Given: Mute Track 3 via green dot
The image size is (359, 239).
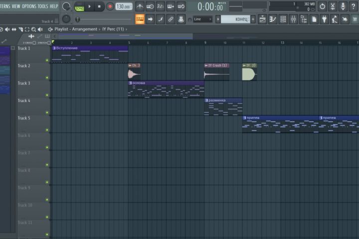Looking at the screenshot, I should click(47, 95).
